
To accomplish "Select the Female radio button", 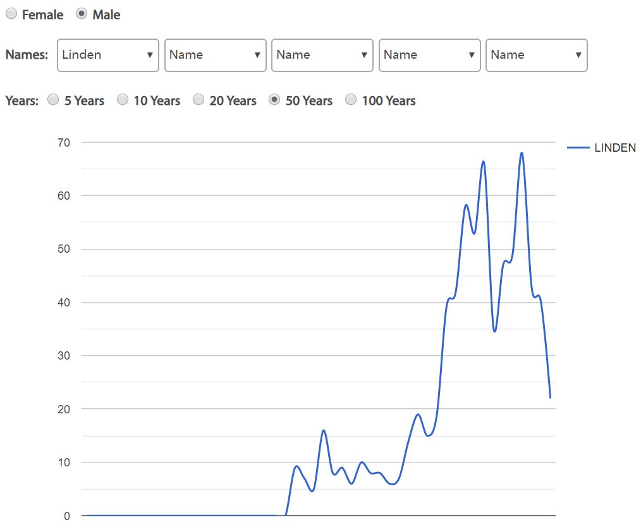I will coord(11,14).
